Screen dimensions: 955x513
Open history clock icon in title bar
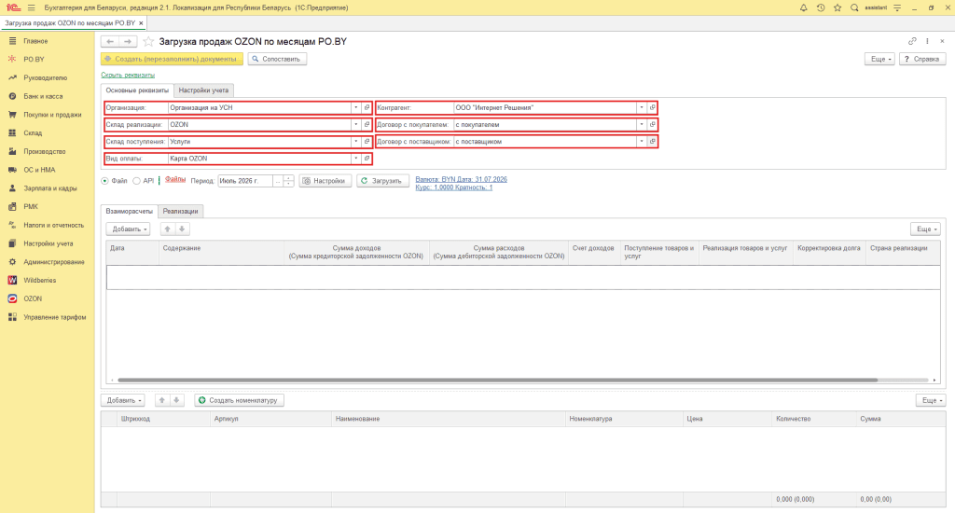pos(821,7)
